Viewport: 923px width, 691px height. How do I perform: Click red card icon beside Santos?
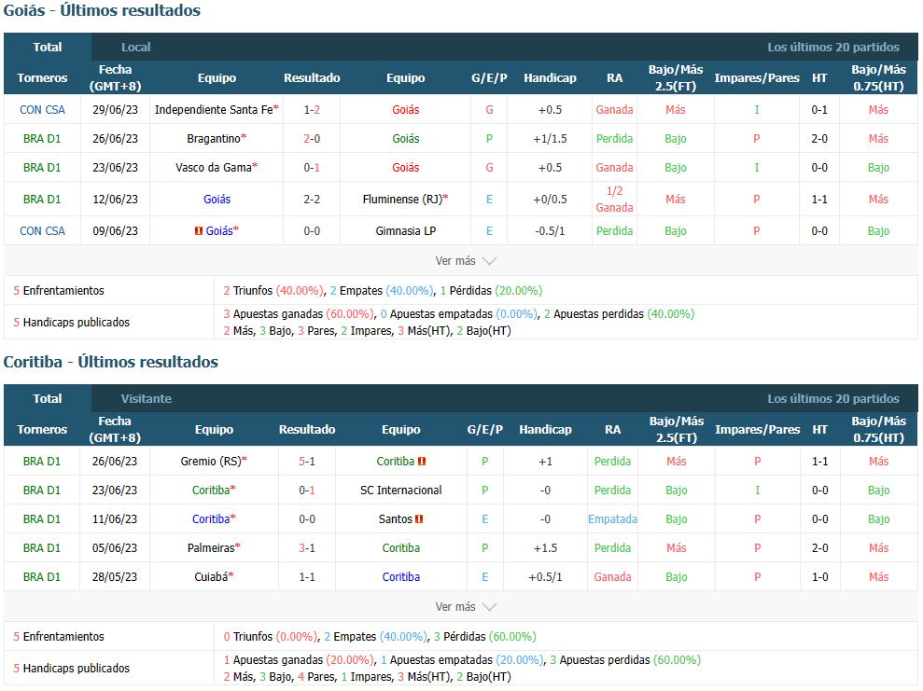419,519
